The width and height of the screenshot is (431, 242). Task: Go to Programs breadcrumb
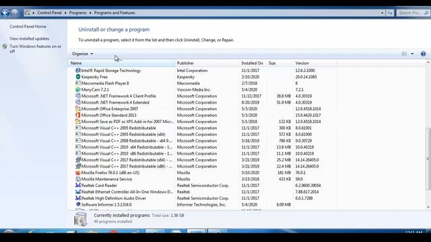pos(78,13)
